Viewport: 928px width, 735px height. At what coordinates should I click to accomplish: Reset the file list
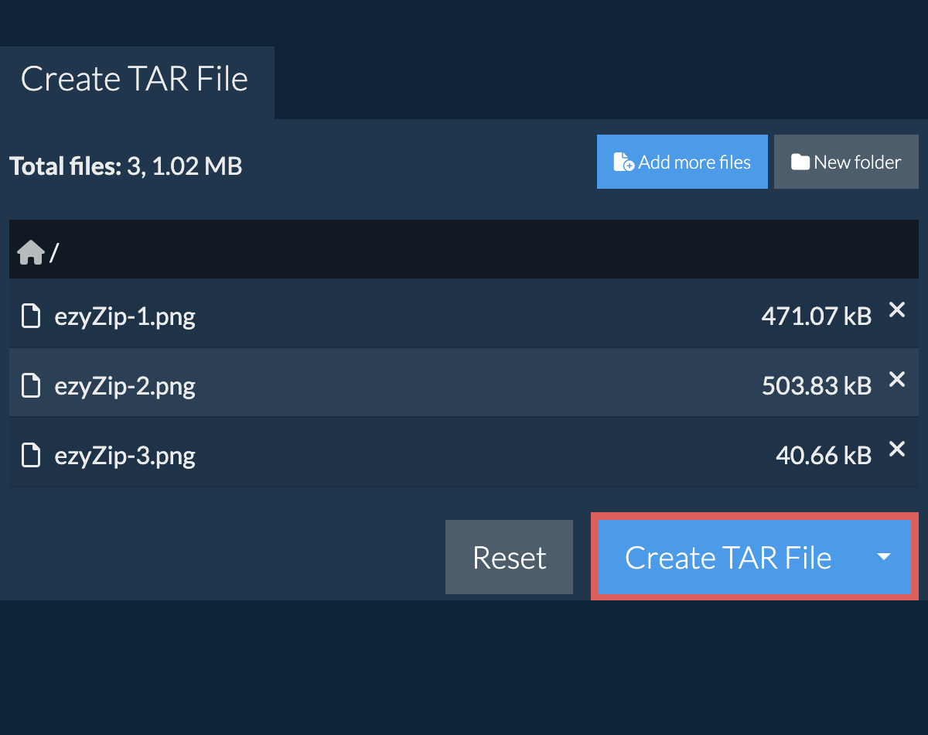coord(509,557)
